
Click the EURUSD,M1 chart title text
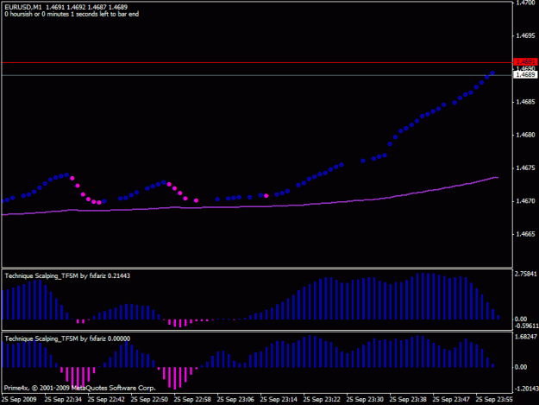click(23, 7)
